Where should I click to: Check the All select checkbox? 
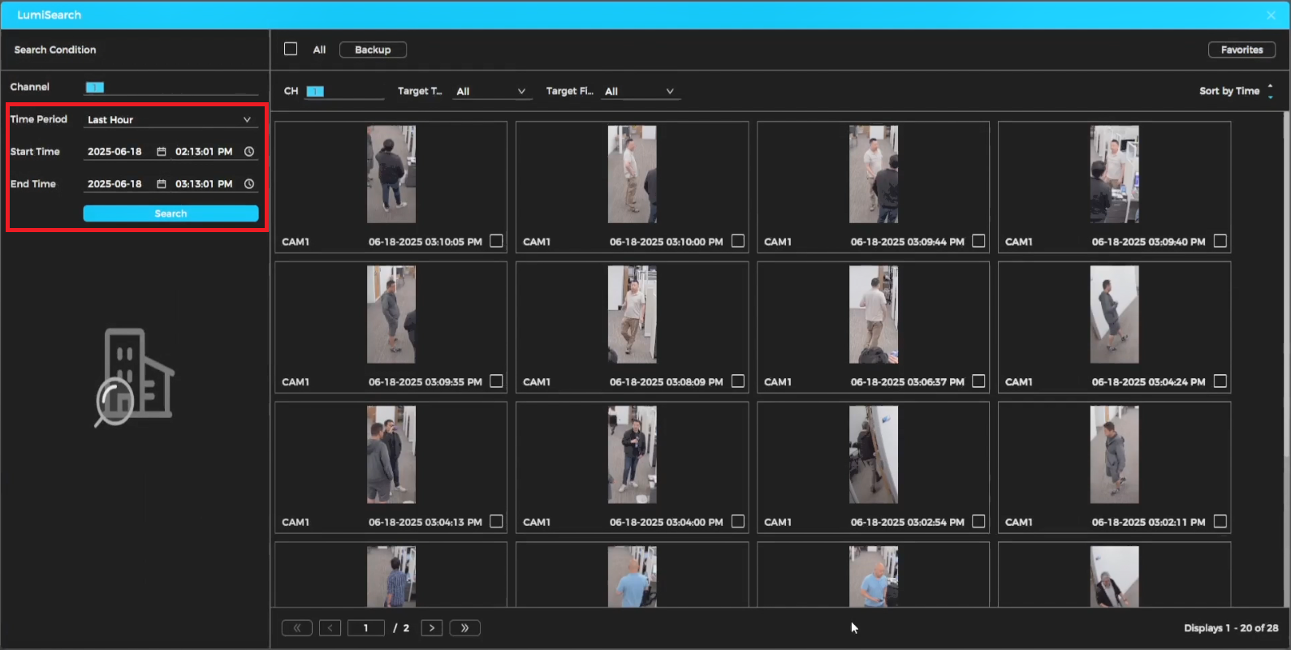(x=291, y=50)
